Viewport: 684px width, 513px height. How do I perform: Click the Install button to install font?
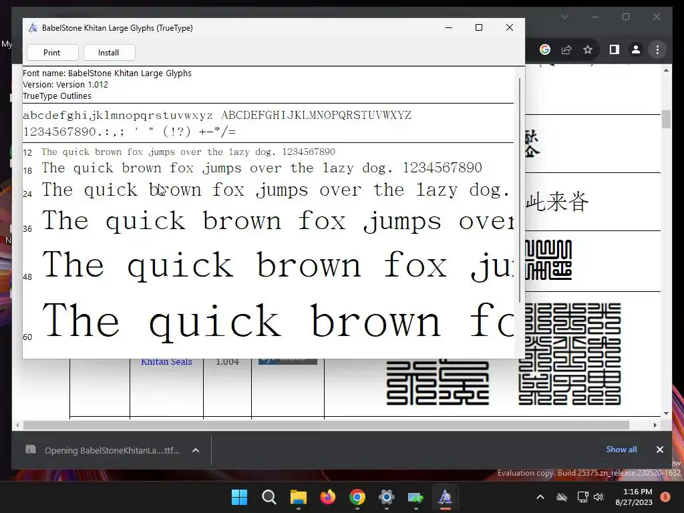click(x=109, y=53)
